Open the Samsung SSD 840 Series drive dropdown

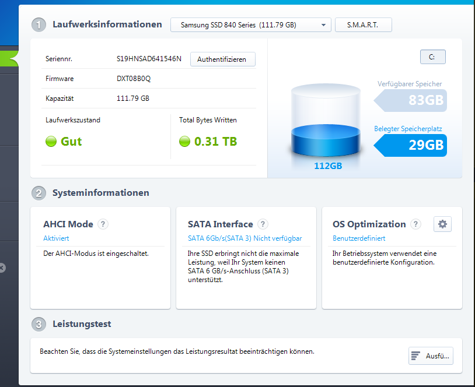tap(250, 25)
